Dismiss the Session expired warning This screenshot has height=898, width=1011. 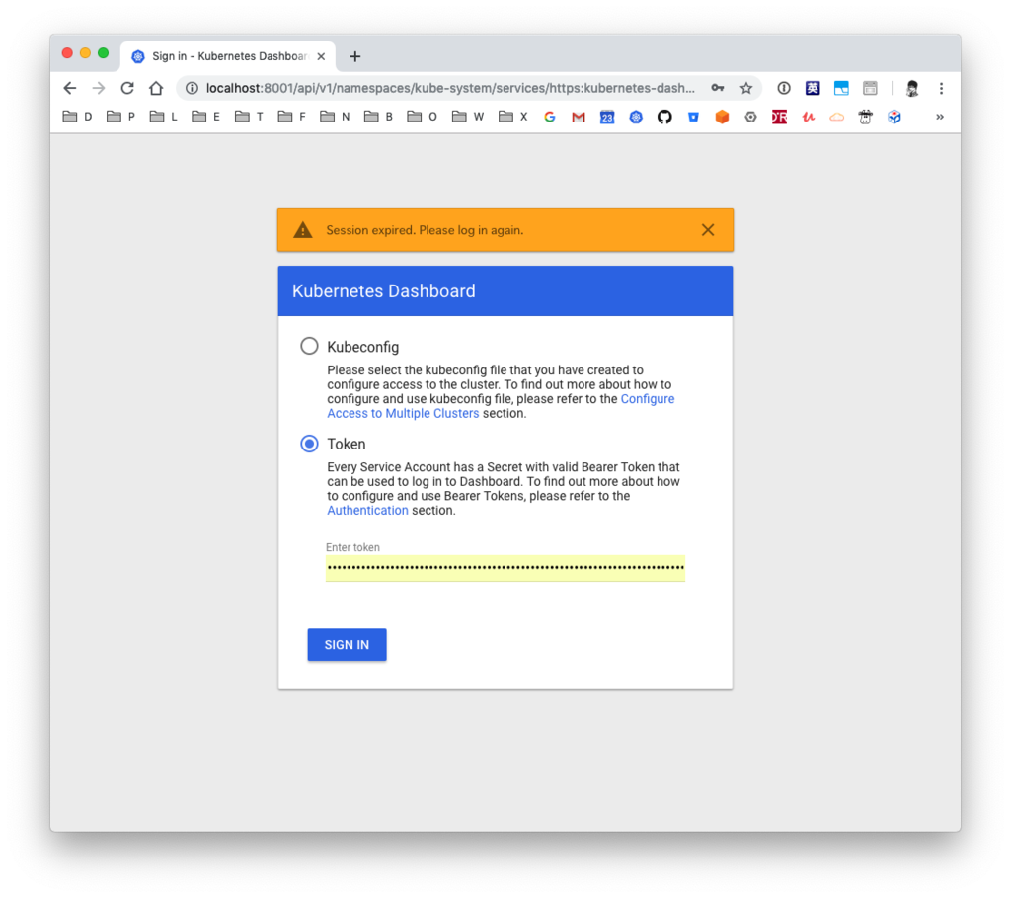click(708, 230)
